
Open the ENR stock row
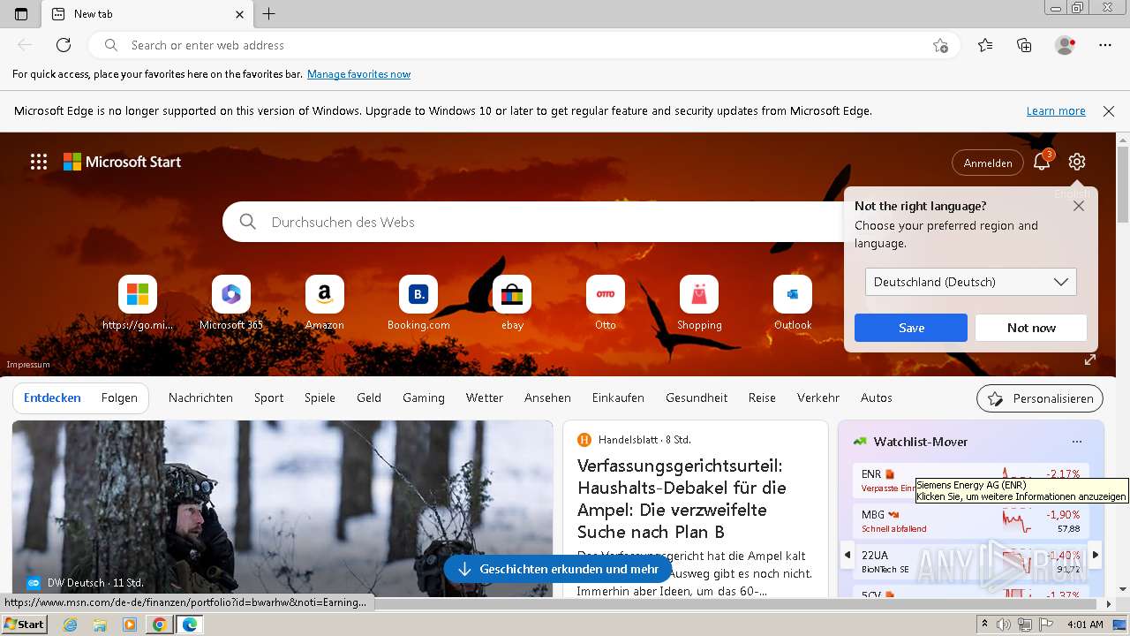point(971,481)
